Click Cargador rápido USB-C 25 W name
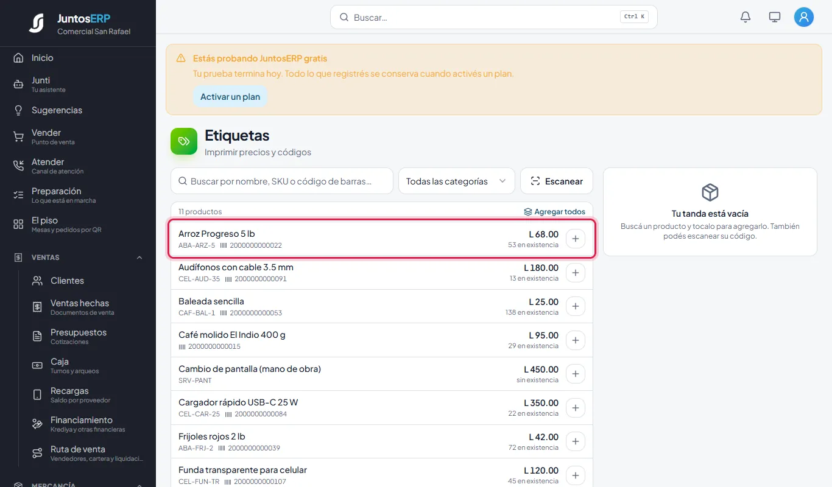The height and width of the screenshot is (487, 832). click(x=238, y=402)
